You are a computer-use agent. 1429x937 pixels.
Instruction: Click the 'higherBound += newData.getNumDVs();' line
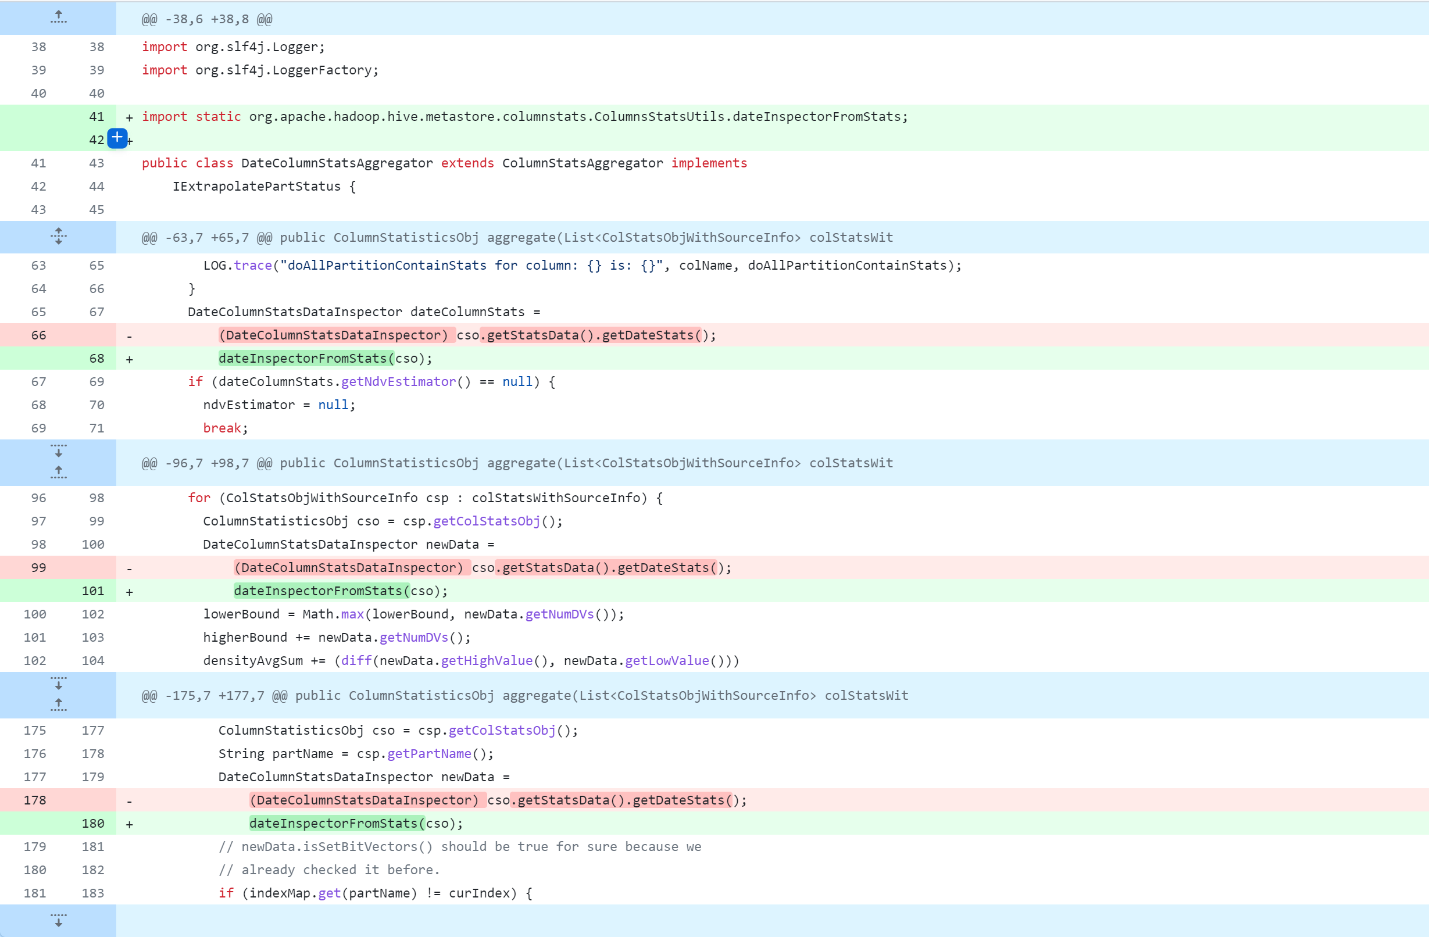click(x=337, y=638)
